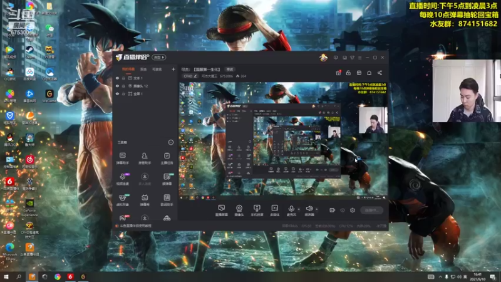Click the 修改 button beside stream title
This screenshot has height=282, width=501.
(230, 70)
